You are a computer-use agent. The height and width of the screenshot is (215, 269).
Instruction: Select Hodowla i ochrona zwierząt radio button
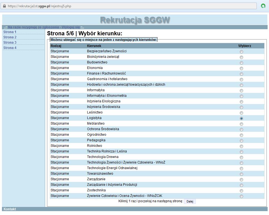(x=241, y=85)
